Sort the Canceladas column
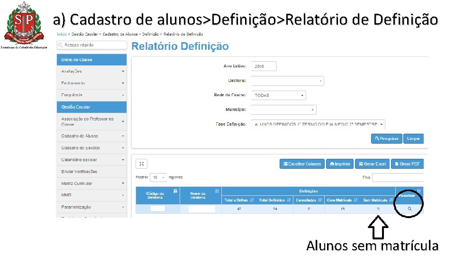Image resolution: width=455 pixels, height=256 pixels. click(320, 200)
